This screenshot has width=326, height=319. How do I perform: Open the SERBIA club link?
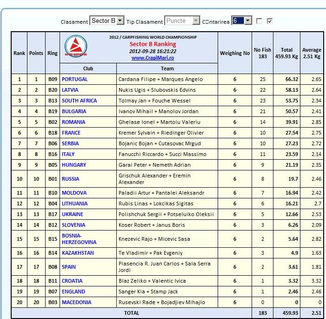click(70, 143)
